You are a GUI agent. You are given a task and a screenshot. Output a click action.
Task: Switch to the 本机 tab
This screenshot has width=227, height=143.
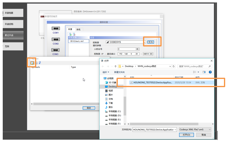(x=78, y=29)
